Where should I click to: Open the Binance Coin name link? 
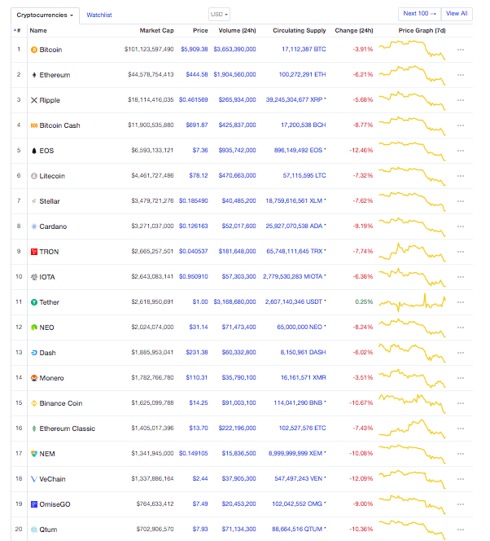(x=61, y=403)
